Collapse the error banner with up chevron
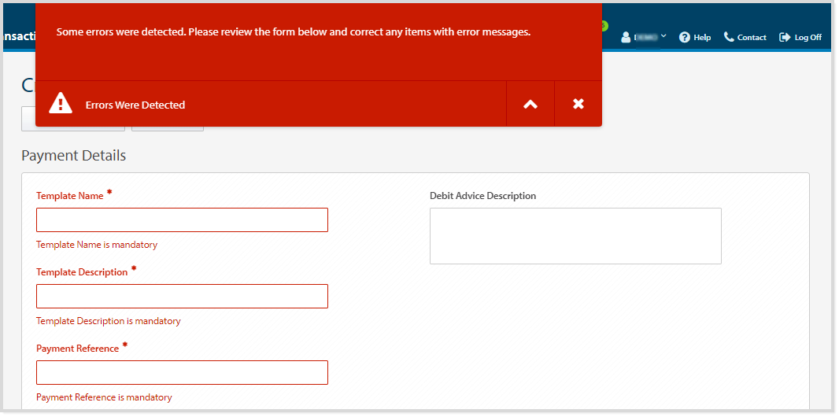This screenshot has width=839, height=417. click(530, 104)
